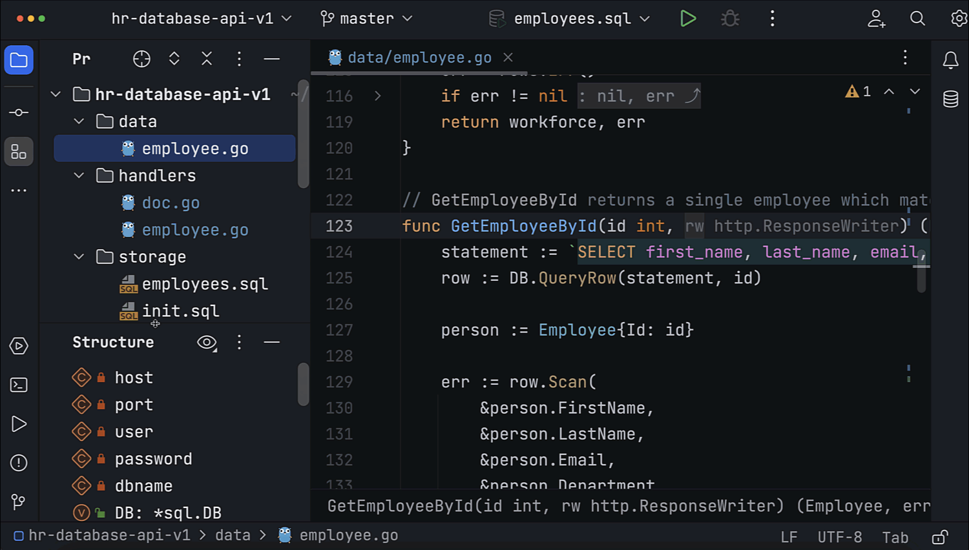
Task: Click the data breadcrumb in status bar
Action: 233,535
